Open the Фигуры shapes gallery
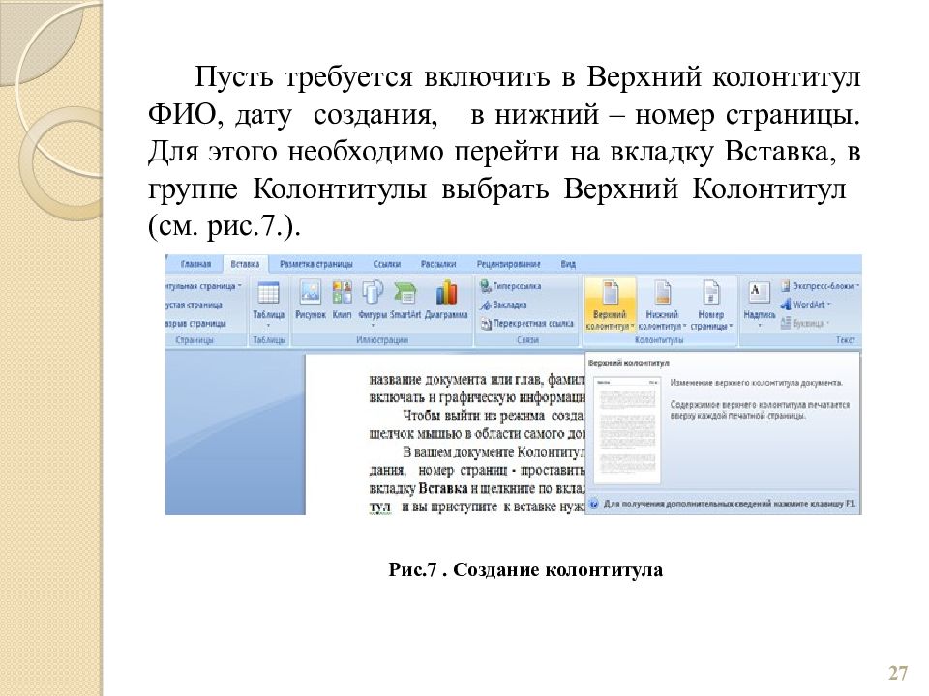The image size is (929, 696). tap(373, 303)
